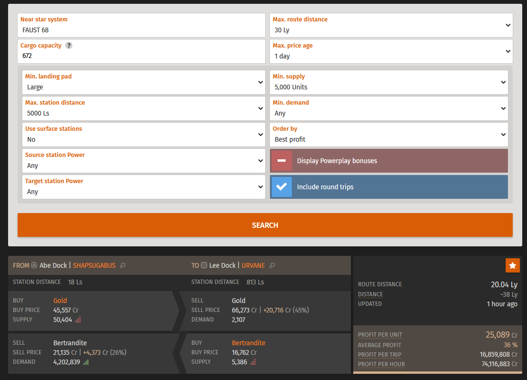Click the orange SEARCH button
This screenshot has width=527, height=380.
265,225
